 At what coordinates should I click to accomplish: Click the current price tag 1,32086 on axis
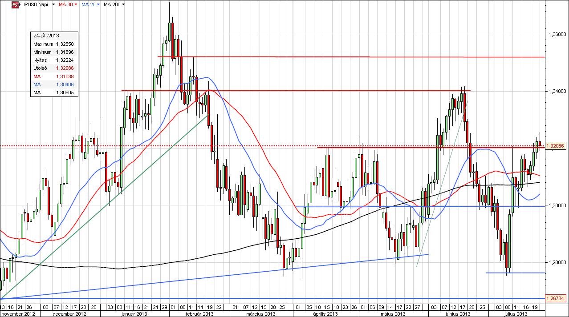(555, 146)
